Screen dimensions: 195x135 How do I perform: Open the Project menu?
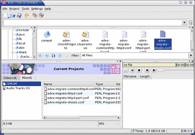point(14,9)
